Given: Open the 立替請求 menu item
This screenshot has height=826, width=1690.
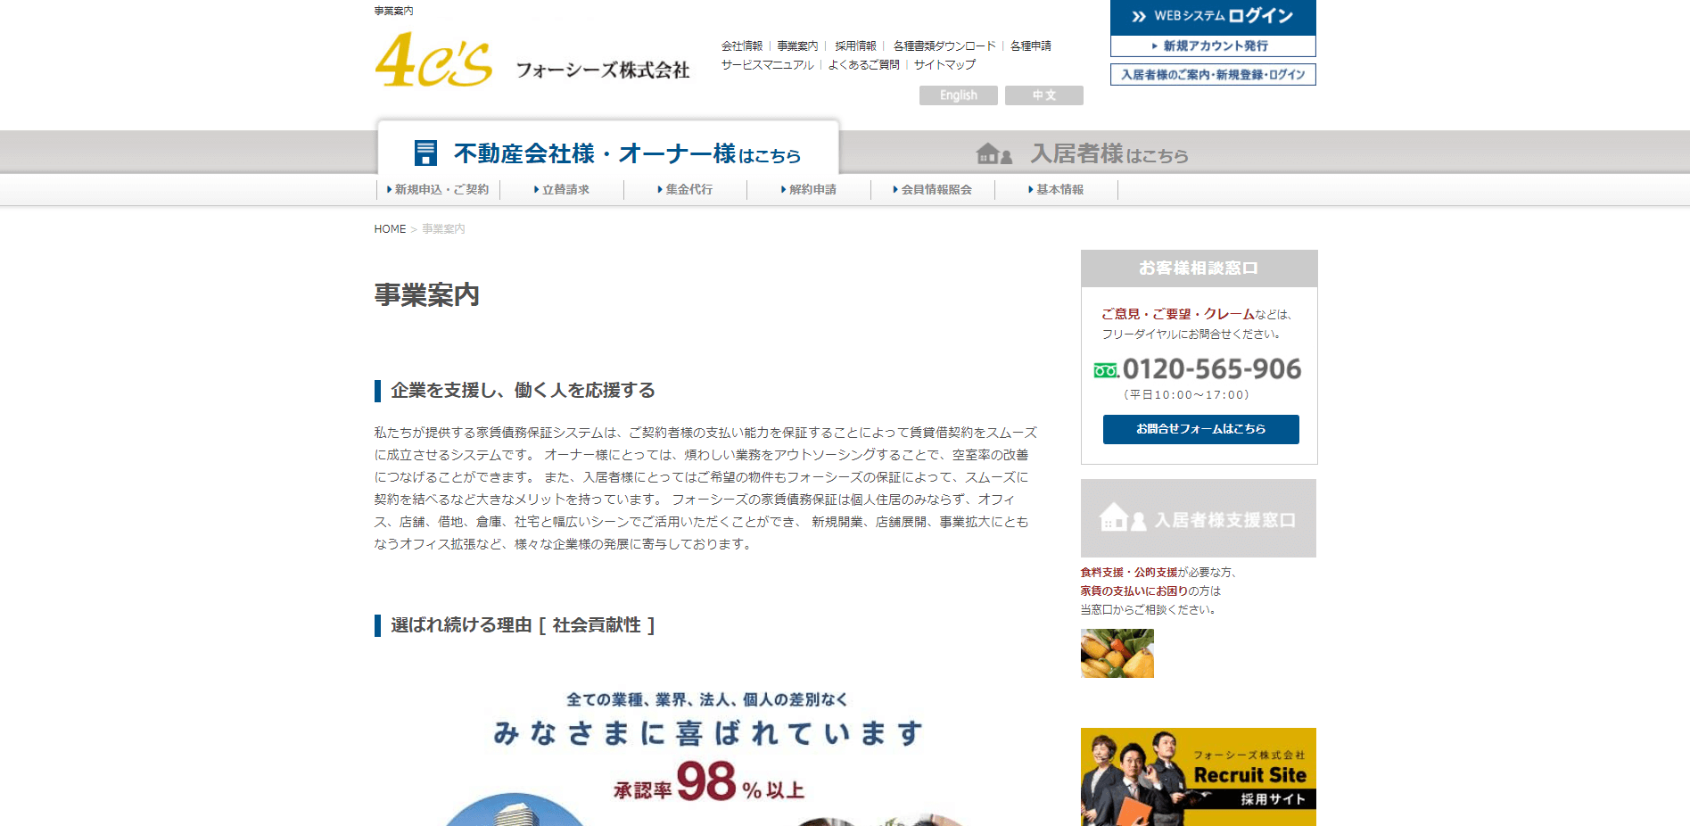Looking at the screenshot, I should [x=562, y=190].
